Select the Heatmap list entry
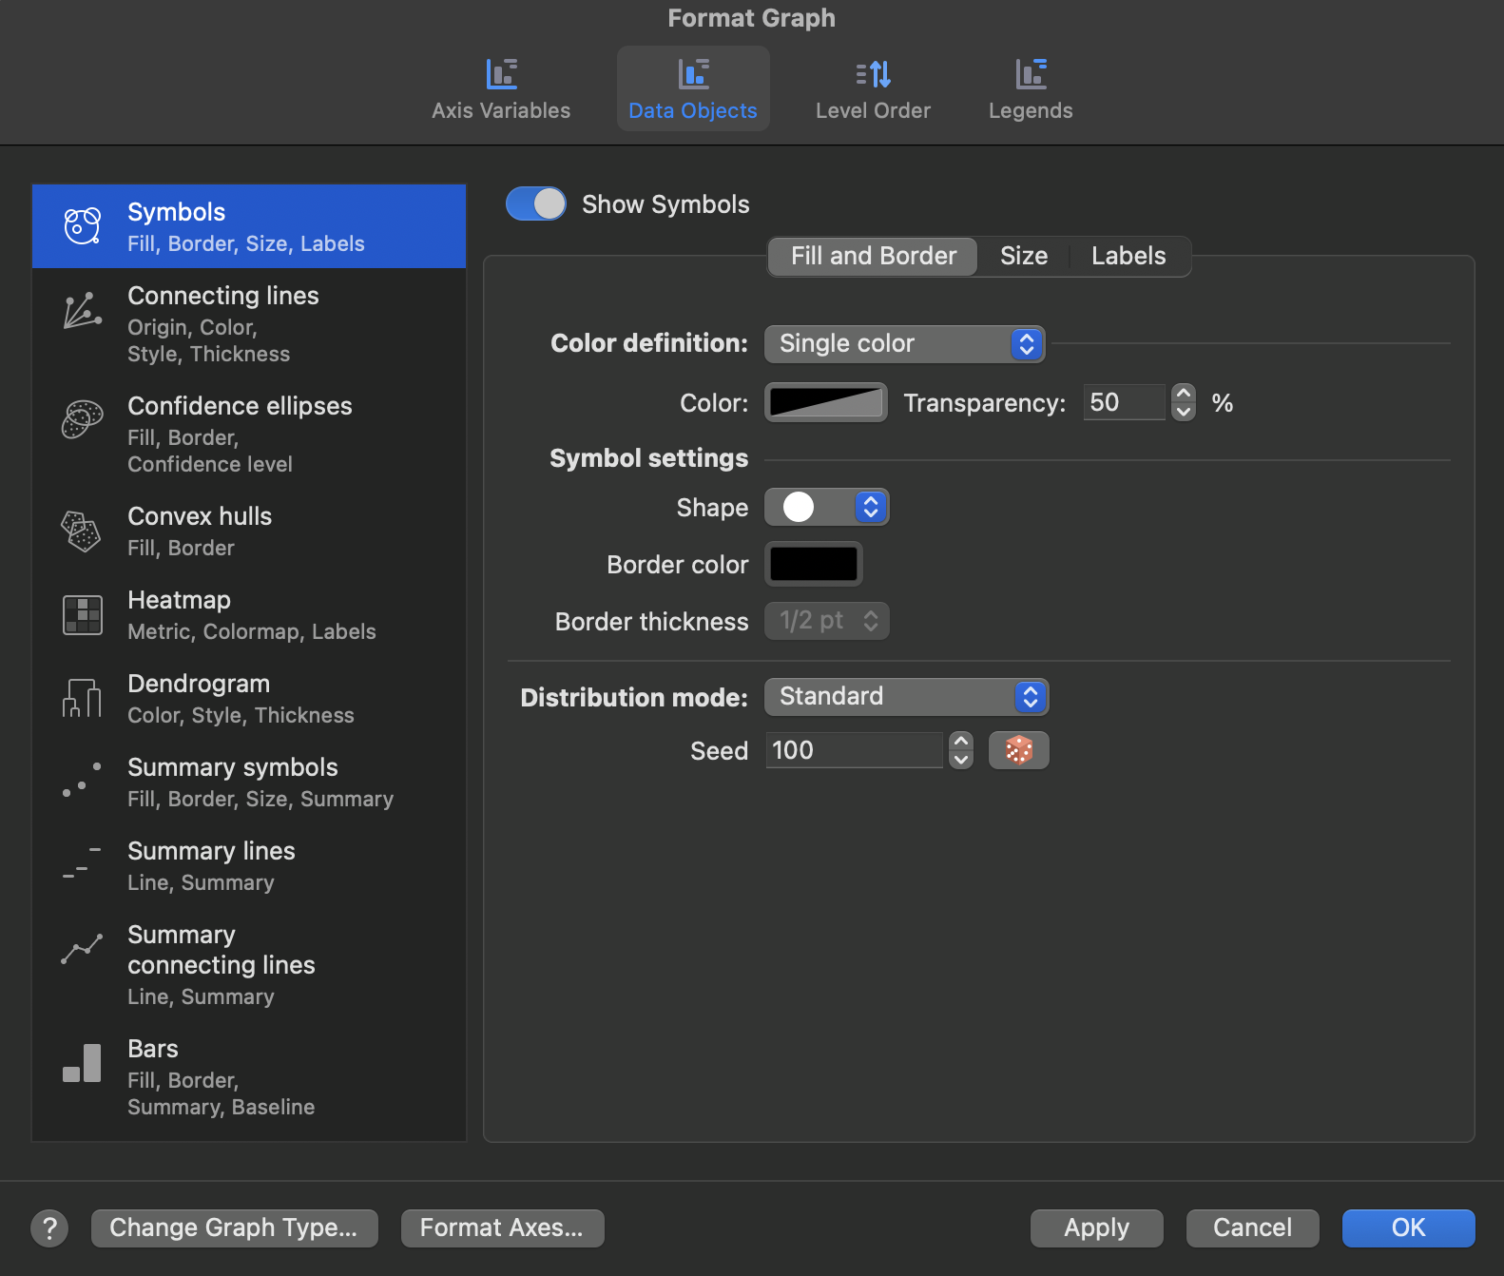This screenshot has width=1504, height=1276. pos(249,614)
